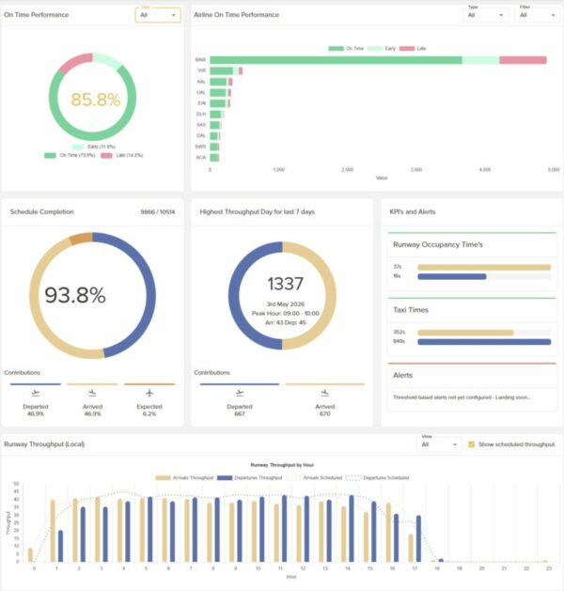Viewport: 564px width, 591px height.
Task: Click the 9866 / 10514 schedule count
Action: click(x=158, y=211)
